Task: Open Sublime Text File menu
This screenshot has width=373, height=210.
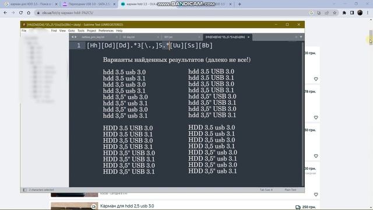Action: (24, 31)
